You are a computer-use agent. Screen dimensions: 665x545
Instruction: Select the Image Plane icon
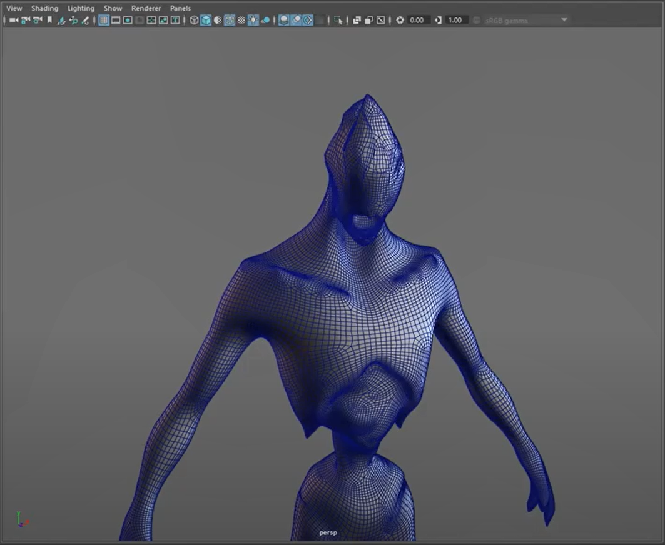61,20
